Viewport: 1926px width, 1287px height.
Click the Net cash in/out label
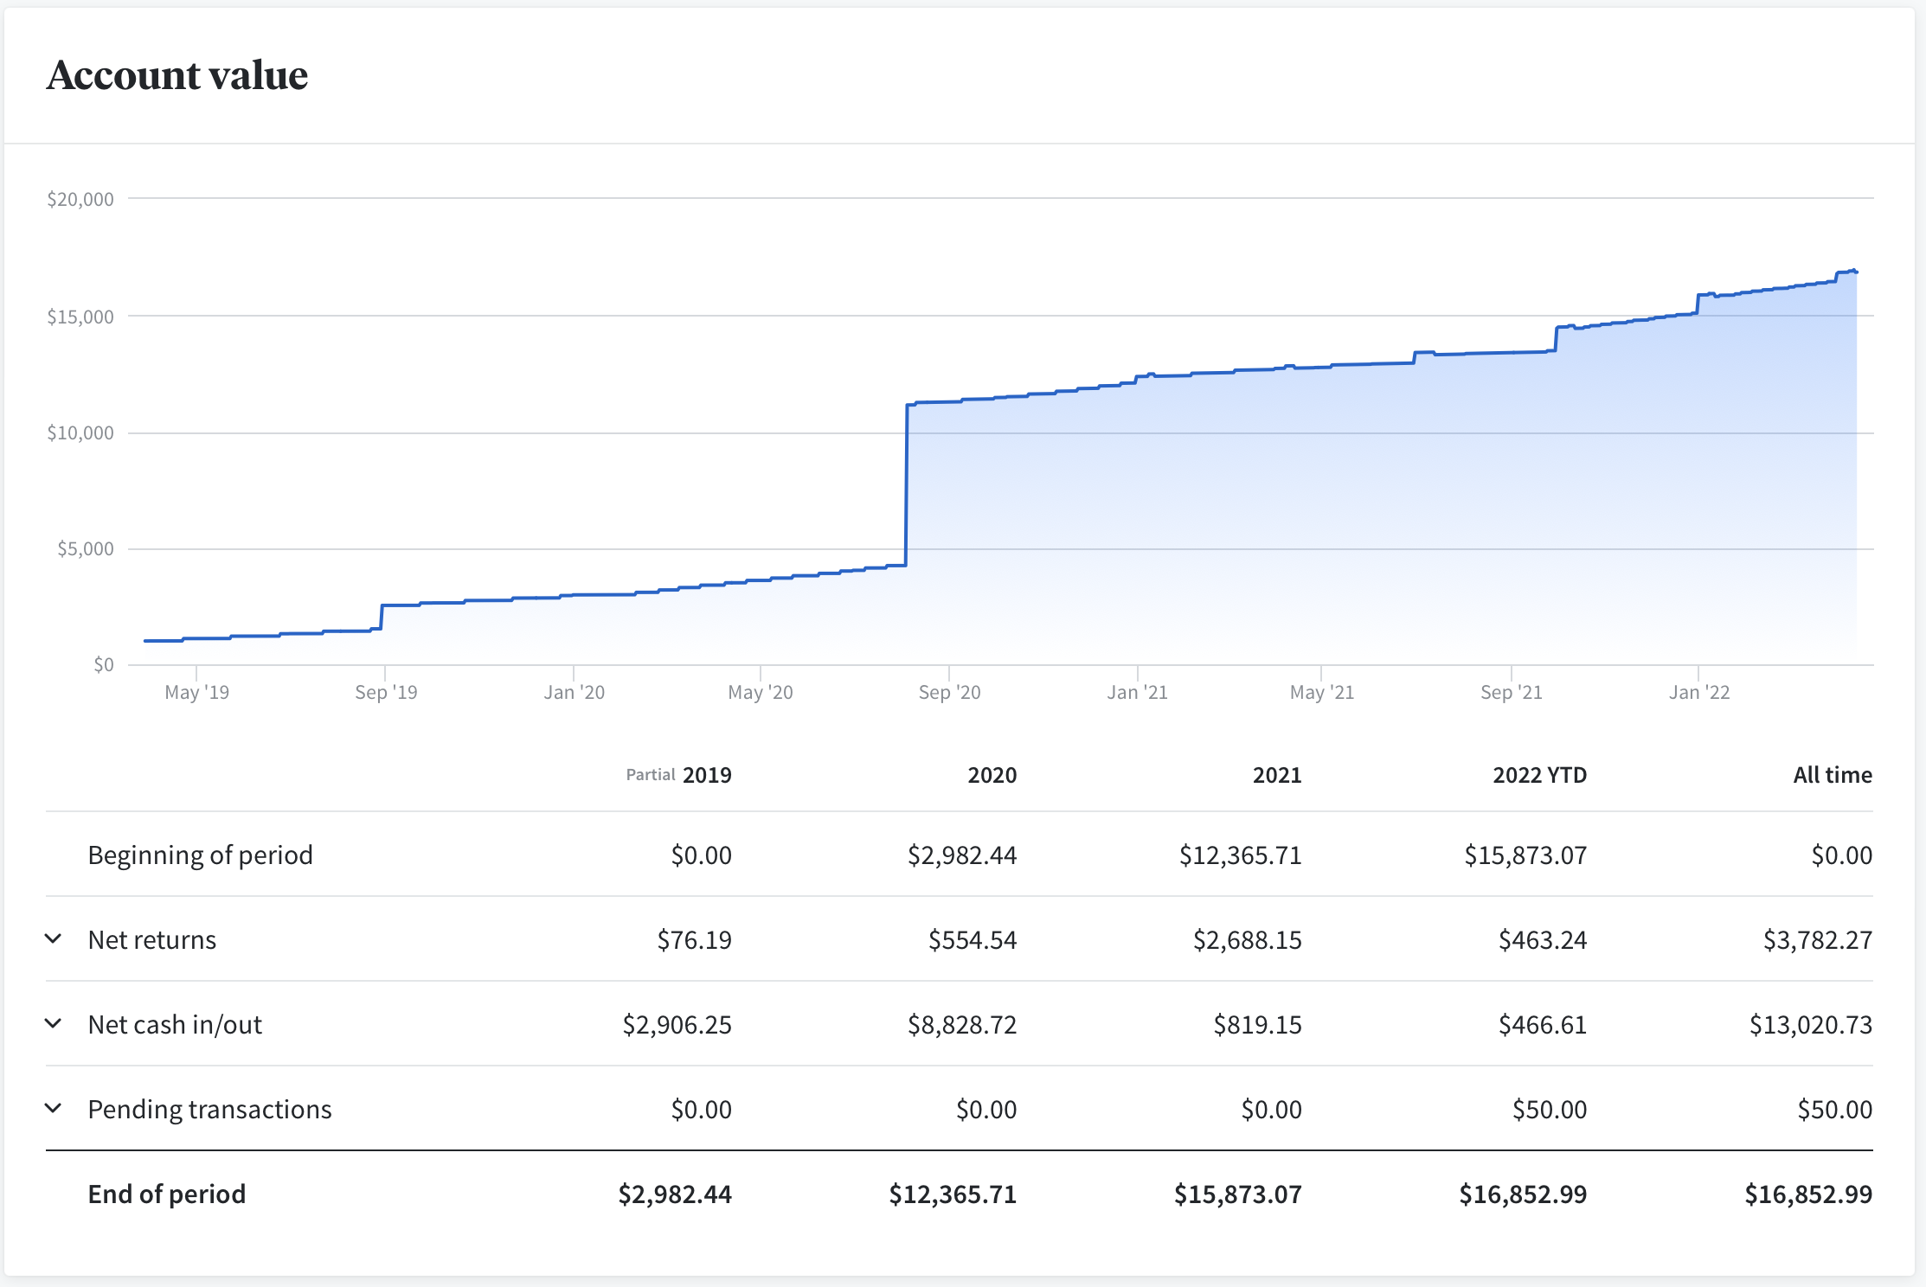click(x=175, y=1024)
